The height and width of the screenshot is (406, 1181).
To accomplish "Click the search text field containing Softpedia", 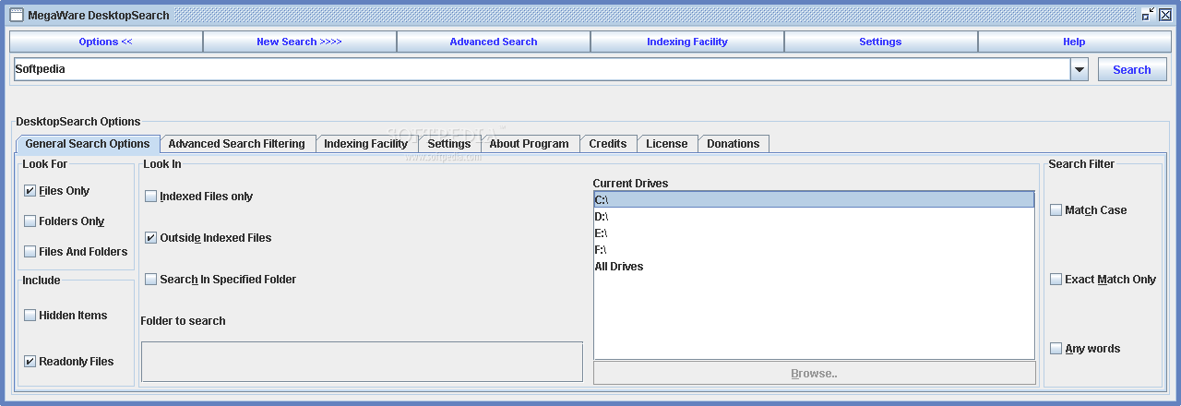I will tap(542, 69).
